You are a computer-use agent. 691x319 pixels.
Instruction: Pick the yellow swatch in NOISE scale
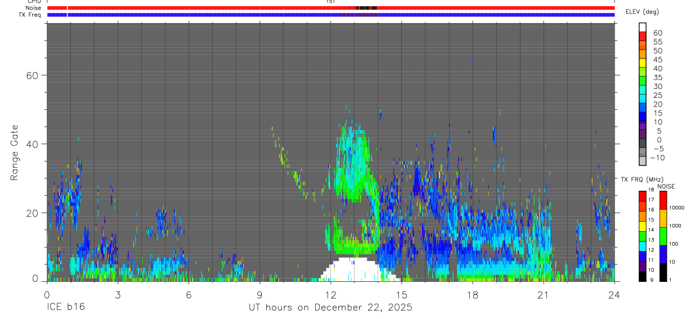[x=663, y=218]
